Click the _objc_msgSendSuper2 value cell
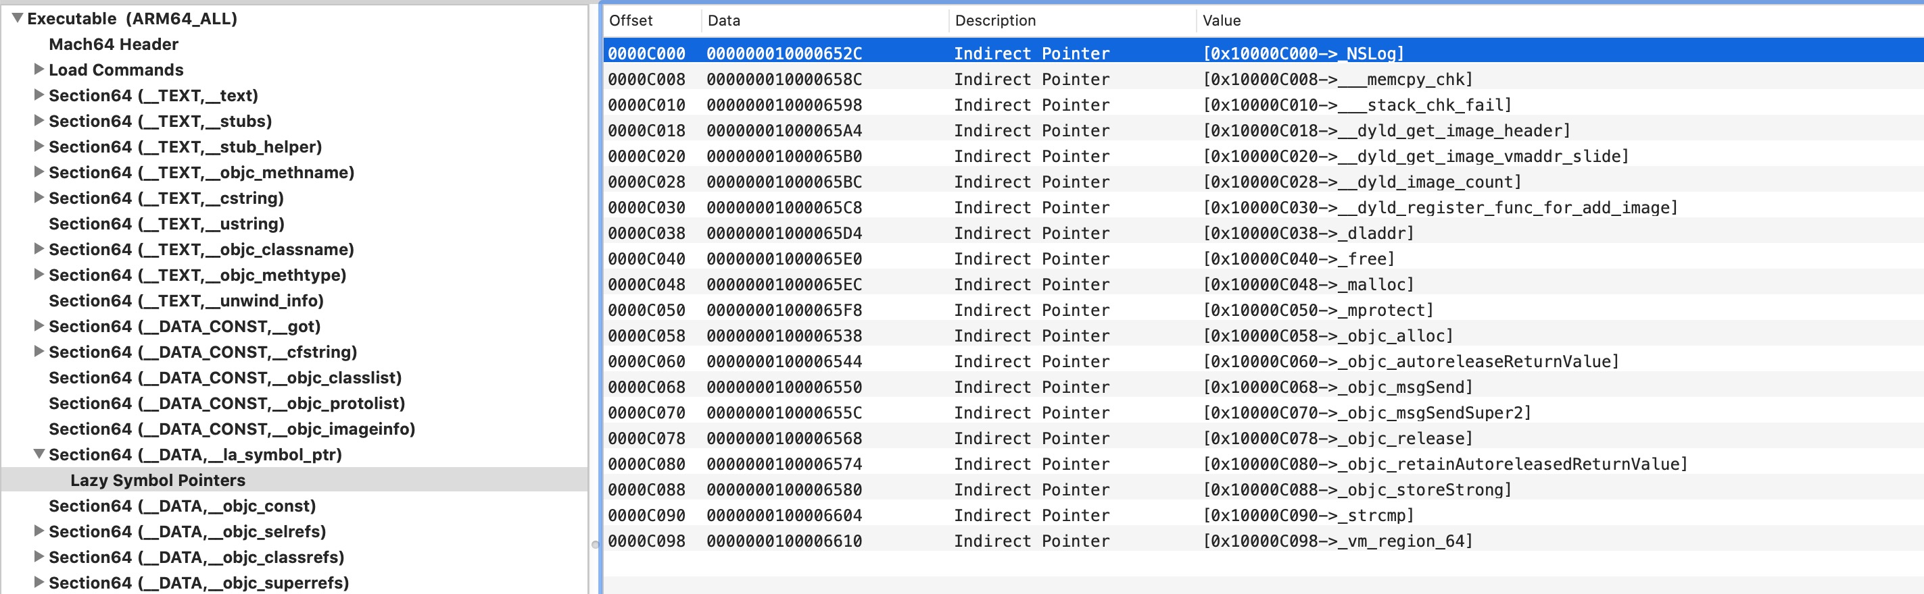1924x594 pixels. (x=1366, y=412)
